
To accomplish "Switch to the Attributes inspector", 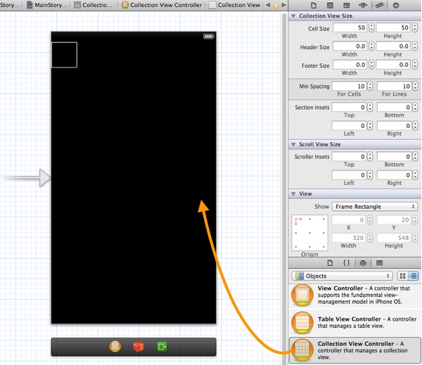I will [x=362, y=4].
